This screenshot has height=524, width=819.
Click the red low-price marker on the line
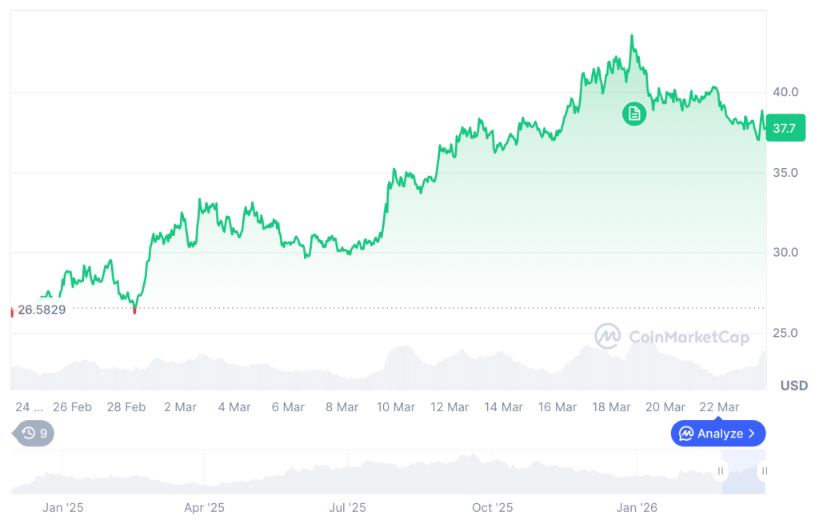tap(134, 310)
